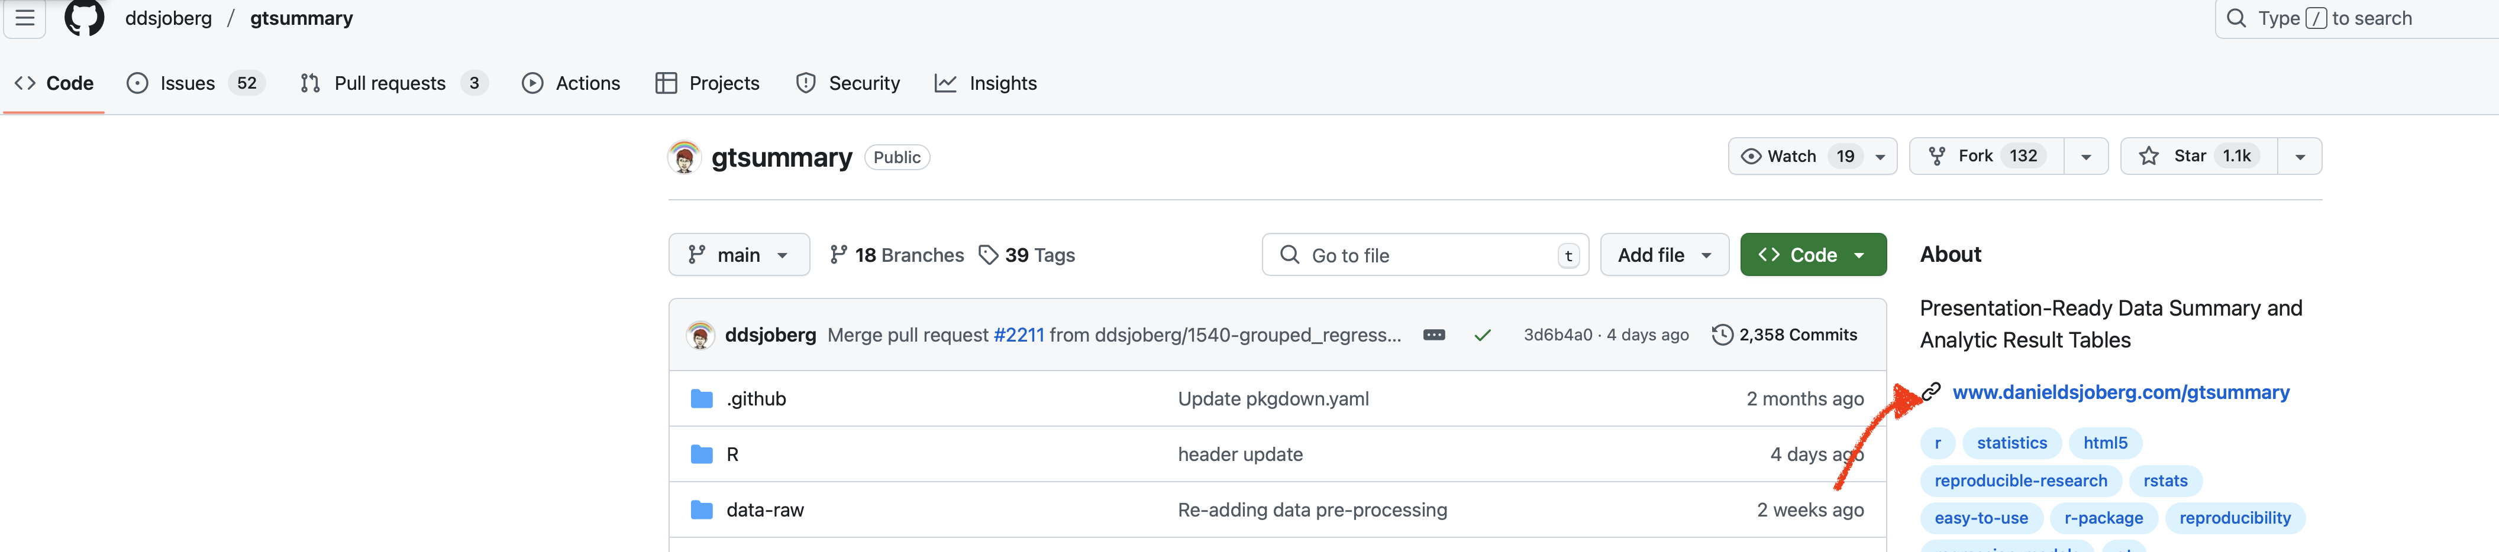
Task: Open gtsummary repository breadcrumb link
Action: pyautogui.click(x=302, y=18)
